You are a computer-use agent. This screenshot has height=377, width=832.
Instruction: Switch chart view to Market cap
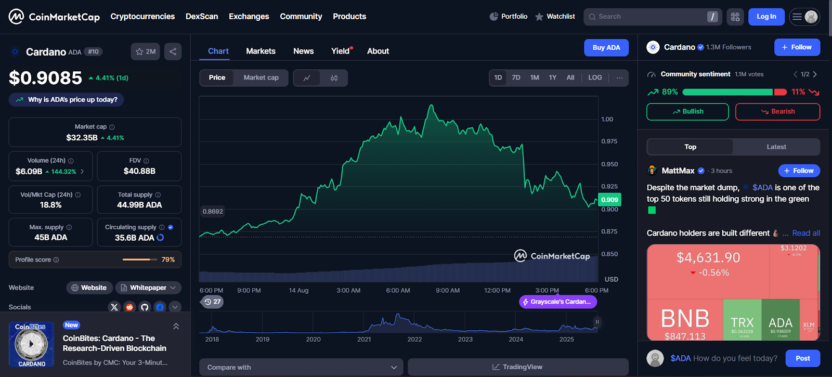pyautogui.click(x=261, y=77)
